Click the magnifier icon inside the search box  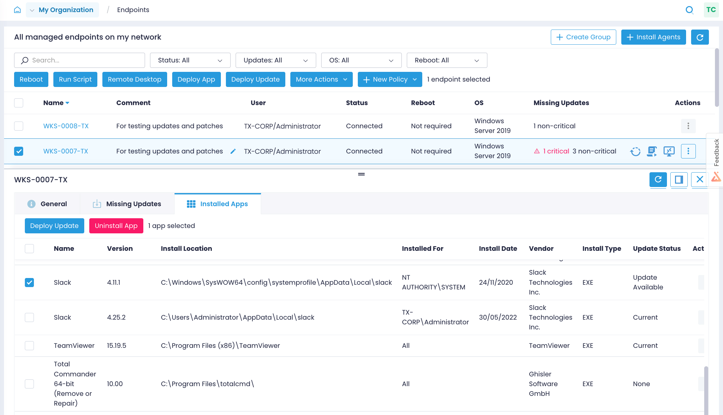[25, 60]
